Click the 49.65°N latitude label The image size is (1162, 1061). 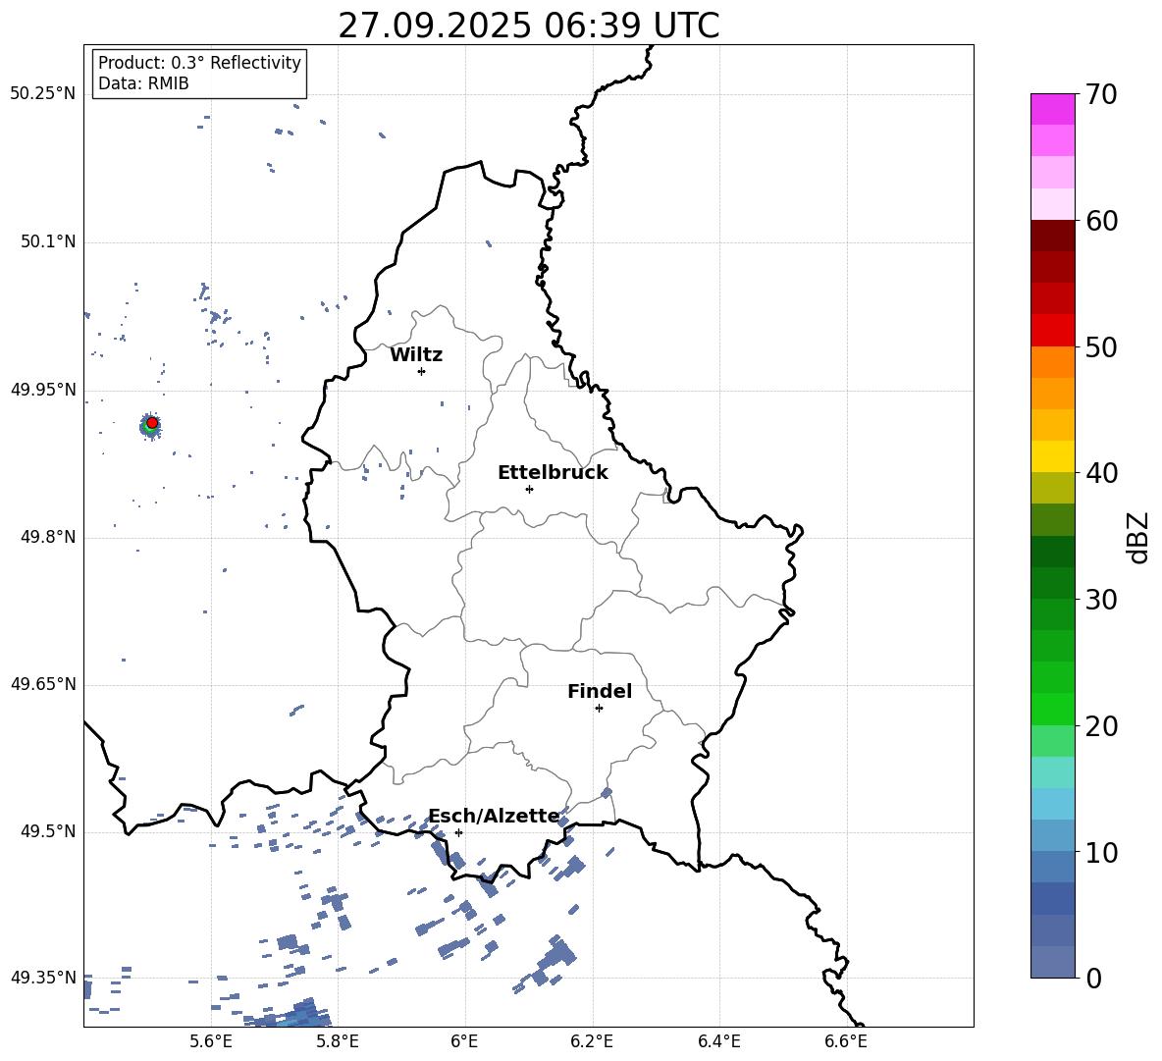point(43,684)
